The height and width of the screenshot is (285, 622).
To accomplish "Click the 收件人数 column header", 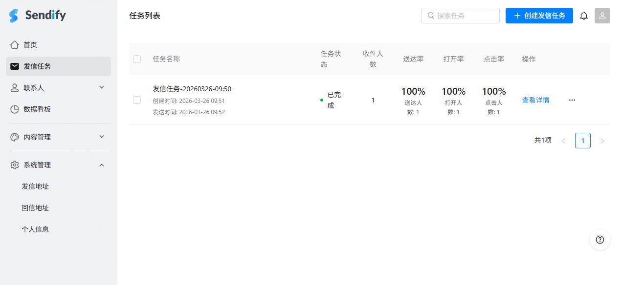I will click(x=373, y=59).
